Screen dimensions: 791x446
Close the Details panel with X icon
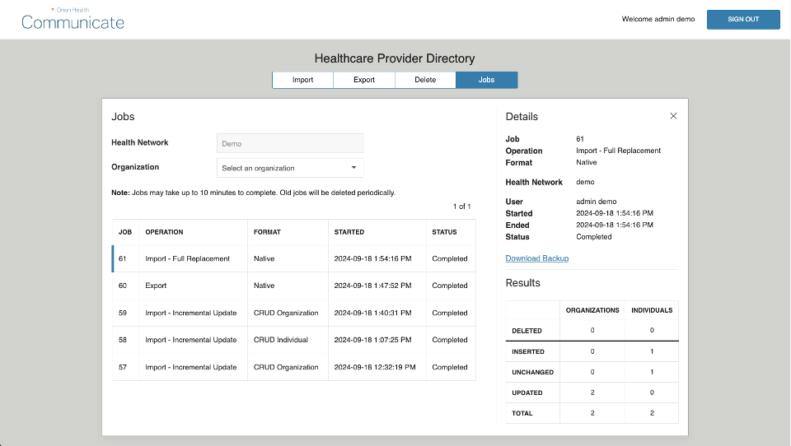click(x=673, y=116)
